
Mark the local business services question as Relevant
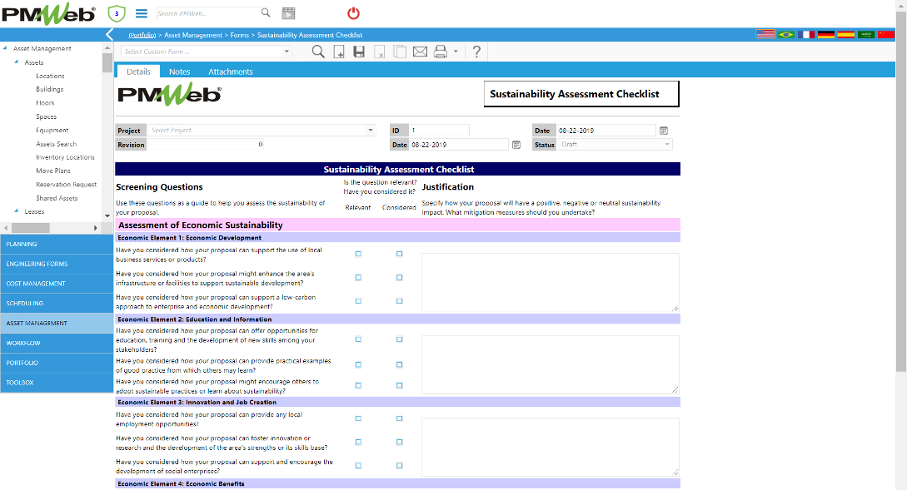point(357,254)
